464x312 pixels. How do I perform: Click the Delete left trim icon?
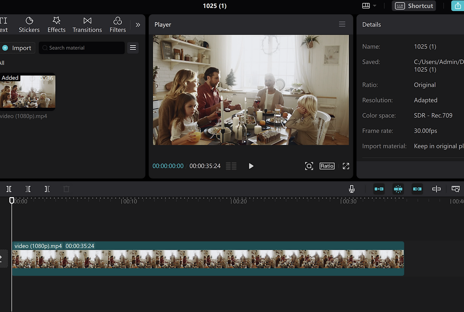point(28,189)
